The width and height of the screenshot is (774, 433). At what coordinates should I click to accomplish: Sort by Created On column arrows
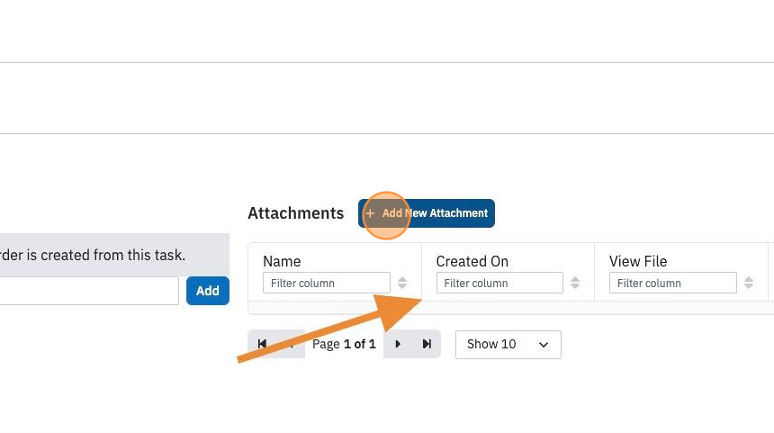[575, 283]
